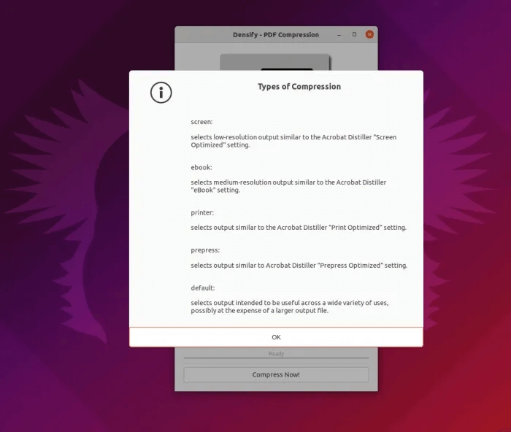Click the "prepress:" label
The width and height of the screenshot is (511, 432).
[x=205, y=250]
